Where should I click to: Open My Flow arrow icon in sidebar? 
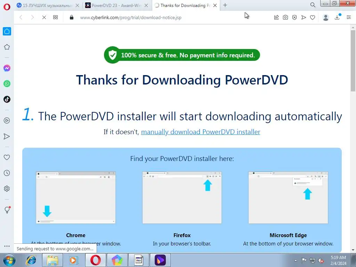click(7, 136)
